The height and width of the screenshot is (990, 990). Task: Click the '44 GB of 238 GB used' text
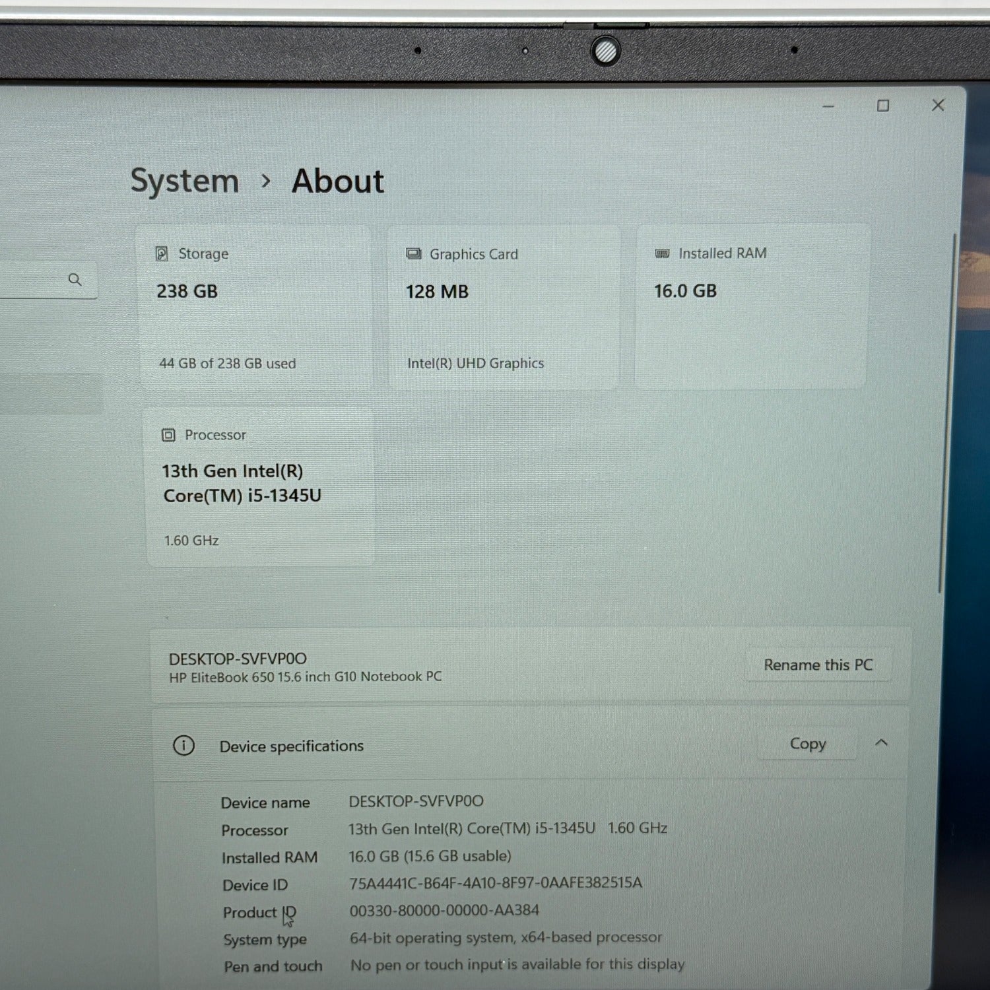[228, 363]
